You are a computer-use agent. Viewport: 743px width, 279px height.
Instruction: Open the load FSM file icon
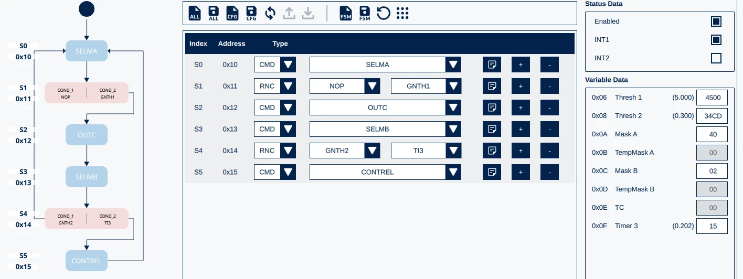(346, 13)
